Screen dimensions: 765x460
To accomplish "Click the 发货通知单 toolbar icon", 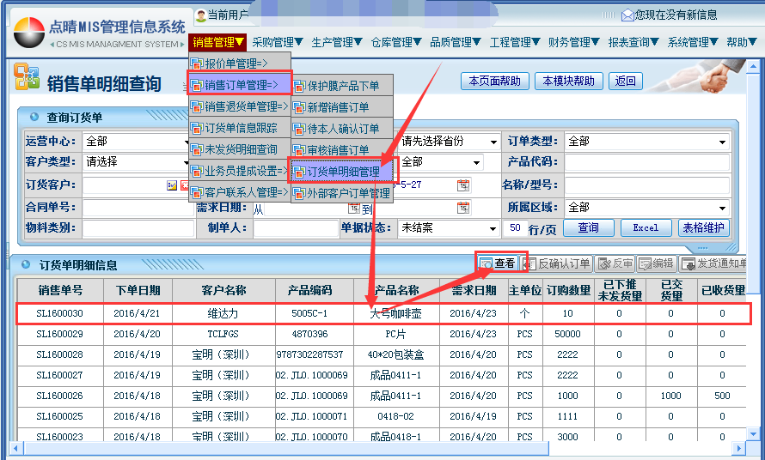I will [688, 264].
